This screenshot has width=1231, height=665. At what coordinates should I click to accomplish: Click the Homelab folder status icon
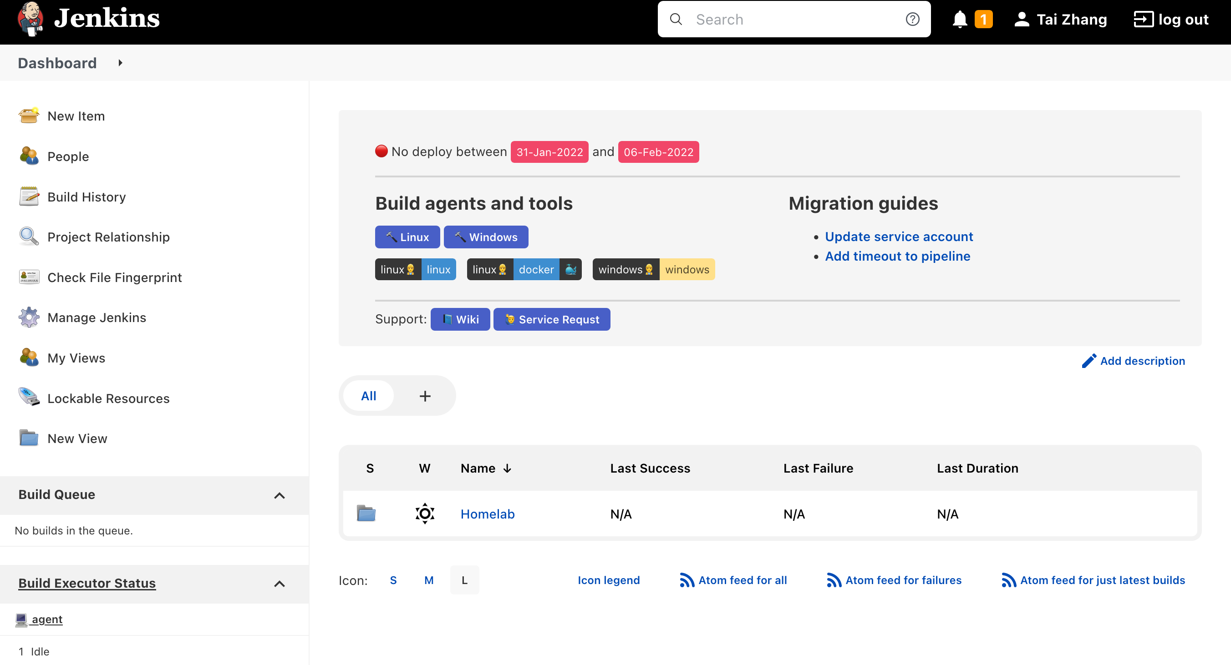pos(366,514)
